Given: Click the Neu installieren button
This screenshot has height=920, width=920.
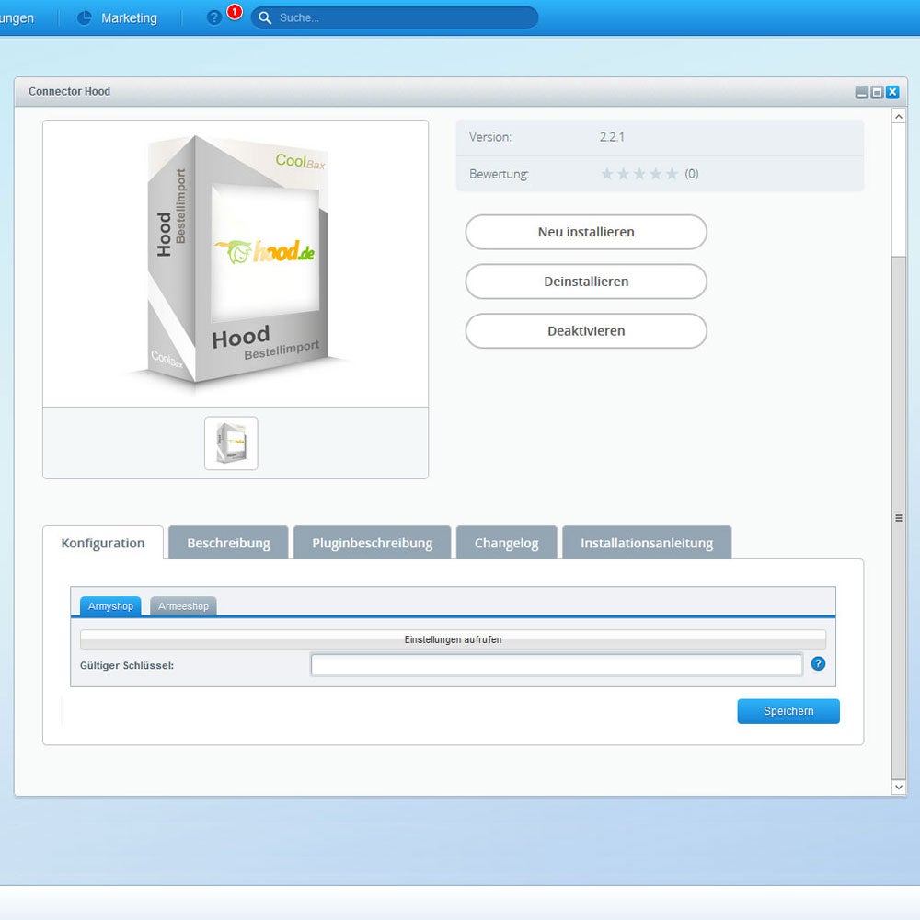Looking at the screenshot, I should click(586, 232).
